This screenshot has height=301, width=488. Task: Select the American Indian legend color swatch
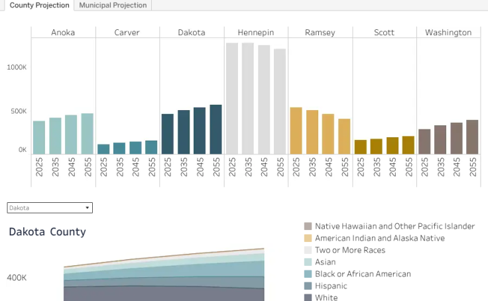pyautogui.click(x=308, y=238)
